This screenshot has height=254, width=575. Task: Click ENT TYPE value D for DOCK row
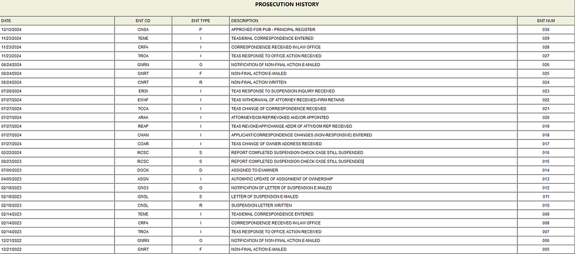[201, 170]
